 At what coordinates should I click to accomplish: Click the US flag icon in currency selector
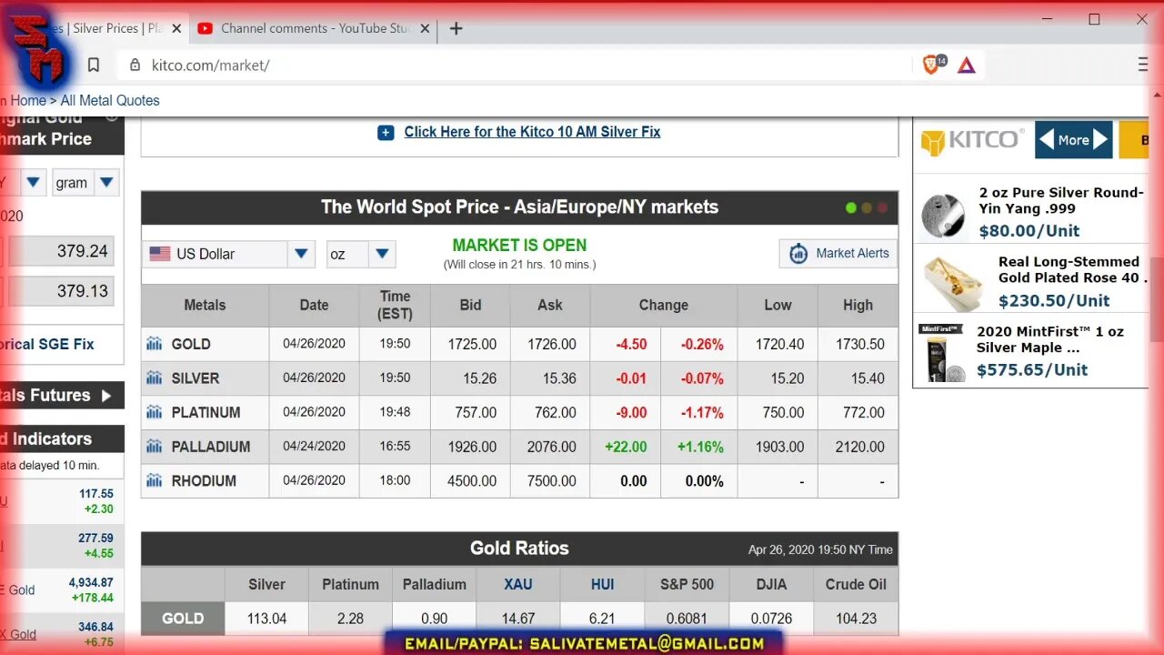160,254
